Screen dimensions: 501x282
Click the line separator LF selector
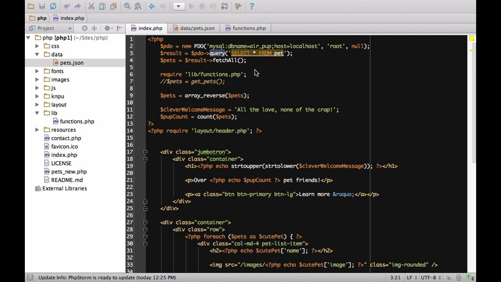click(x=412, y=277)
